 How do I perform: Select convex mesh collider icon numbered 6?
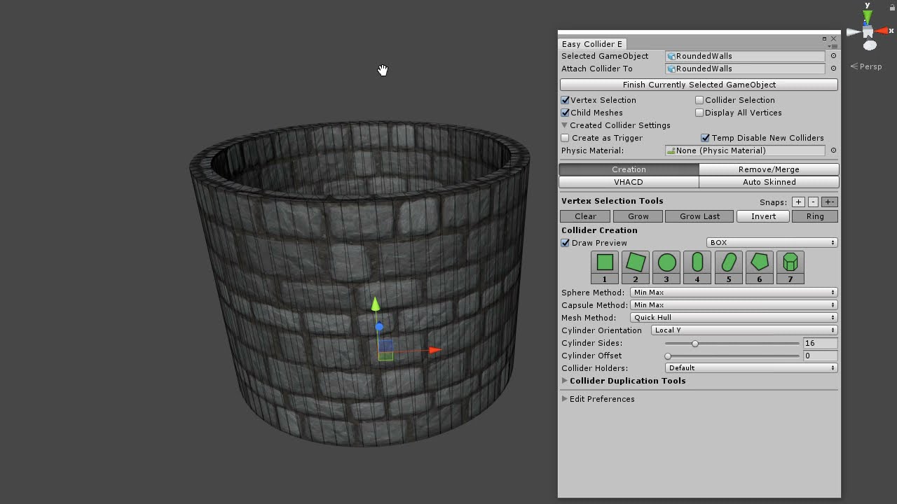pyautogui.click(x=759, y=267)
